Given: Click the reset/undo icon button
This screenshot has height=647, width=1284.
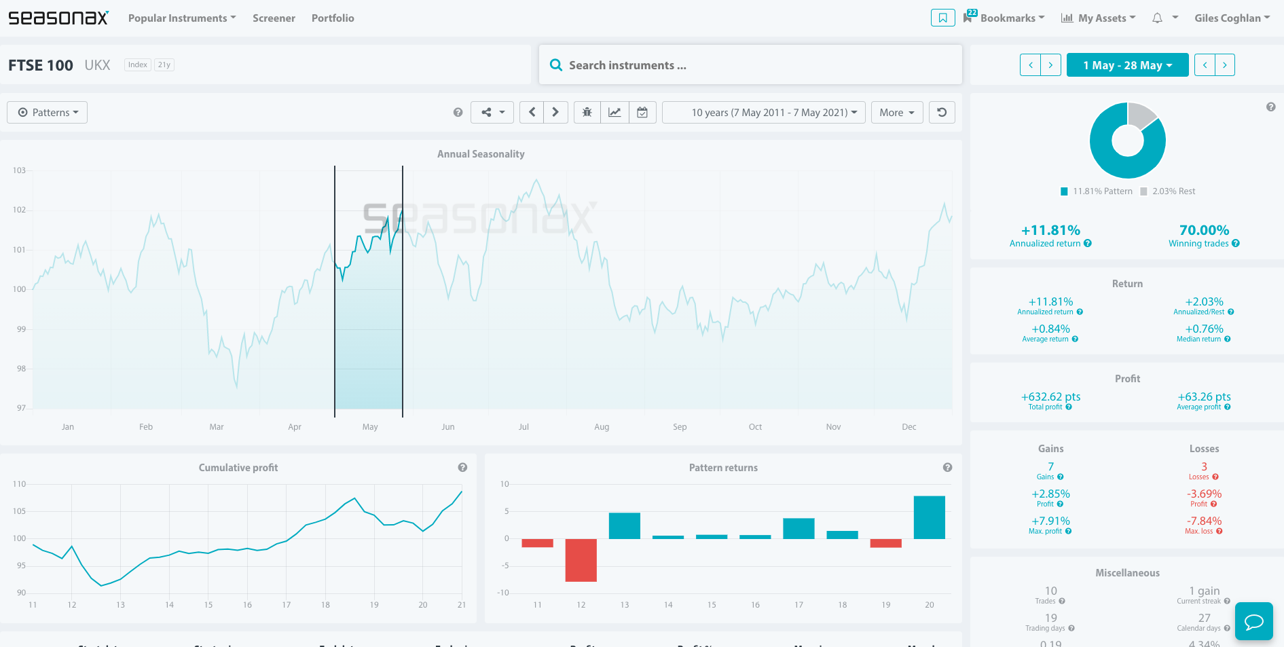Looking at the screenshot, I should coord(942,112).
